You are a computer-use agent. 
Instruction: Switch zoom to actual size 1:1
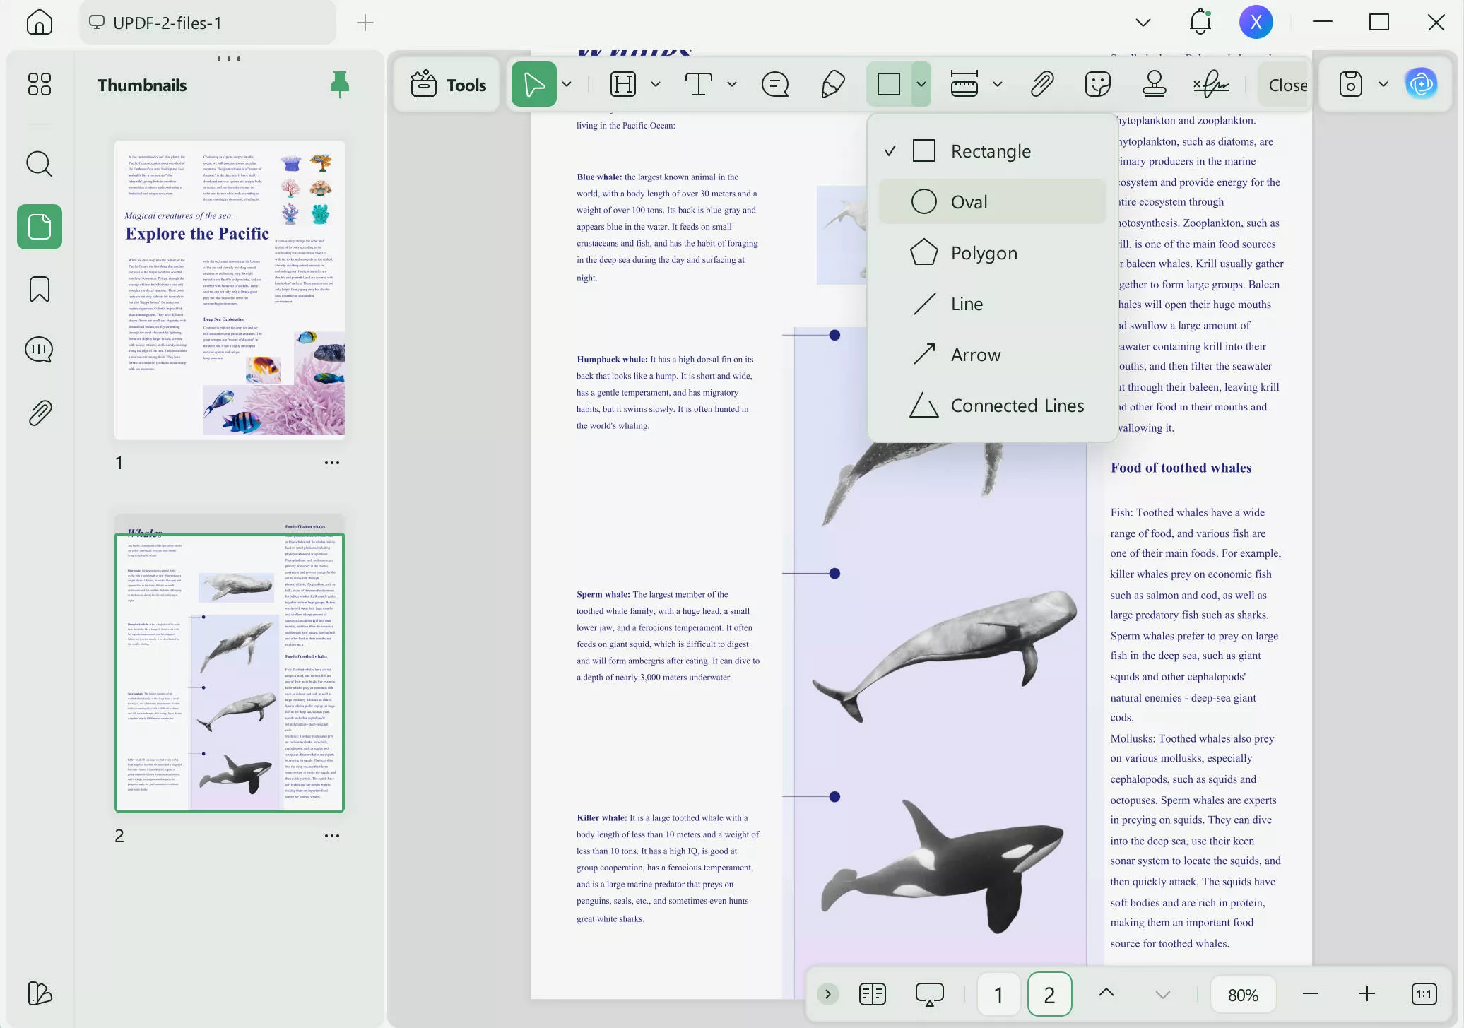[x=1424, y=993]
